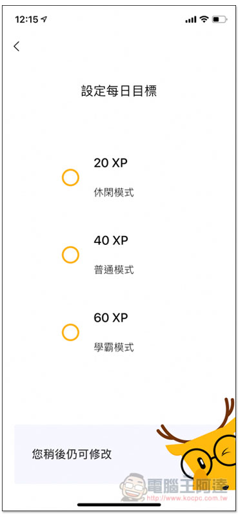Tap the cellular signal bars icon
The width and height of the screenshot is (238, 517).
pos(191,20)
